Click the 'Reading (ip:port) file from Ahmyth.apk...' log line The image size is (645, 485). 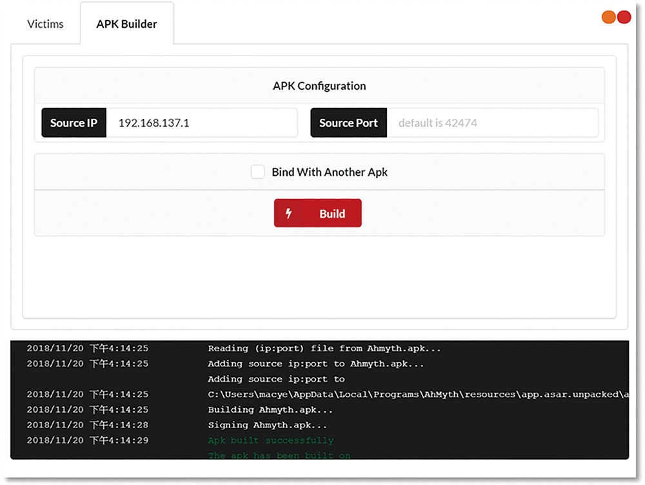(324, 349)
